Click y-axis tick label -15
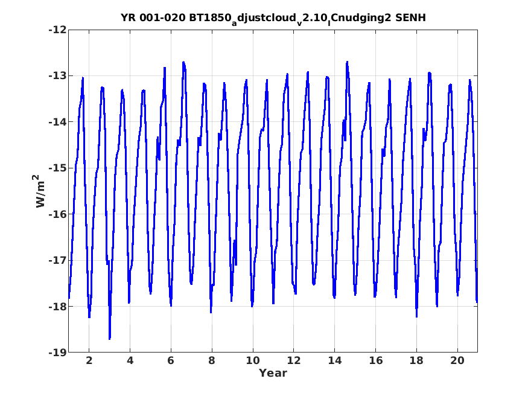528x396 pixels. (x=57, y=168)
